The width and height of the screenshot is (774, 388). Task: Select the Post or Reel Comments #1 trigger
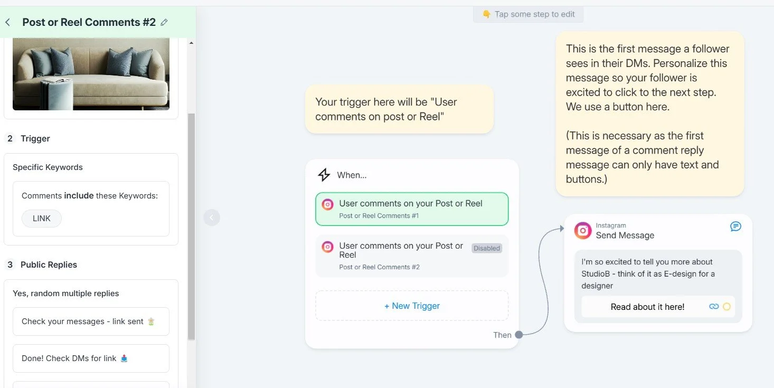point(412,209)
